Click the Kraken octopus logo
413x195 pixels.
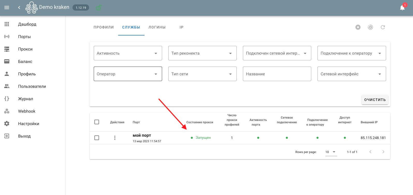click(32, 8)
